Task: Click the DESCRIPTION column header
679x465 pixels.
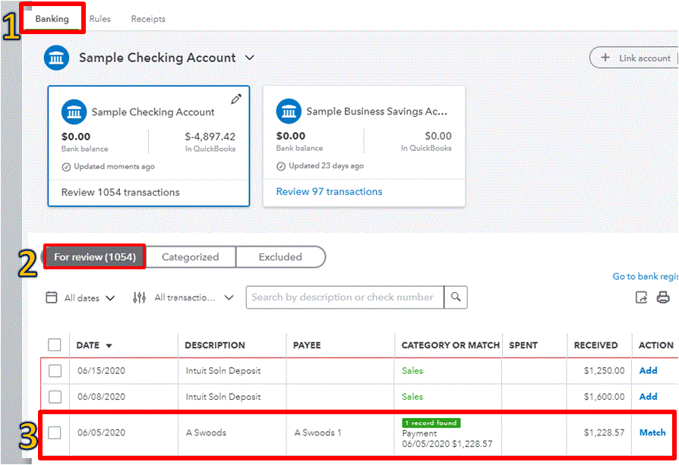Action: tap(215, 345)
